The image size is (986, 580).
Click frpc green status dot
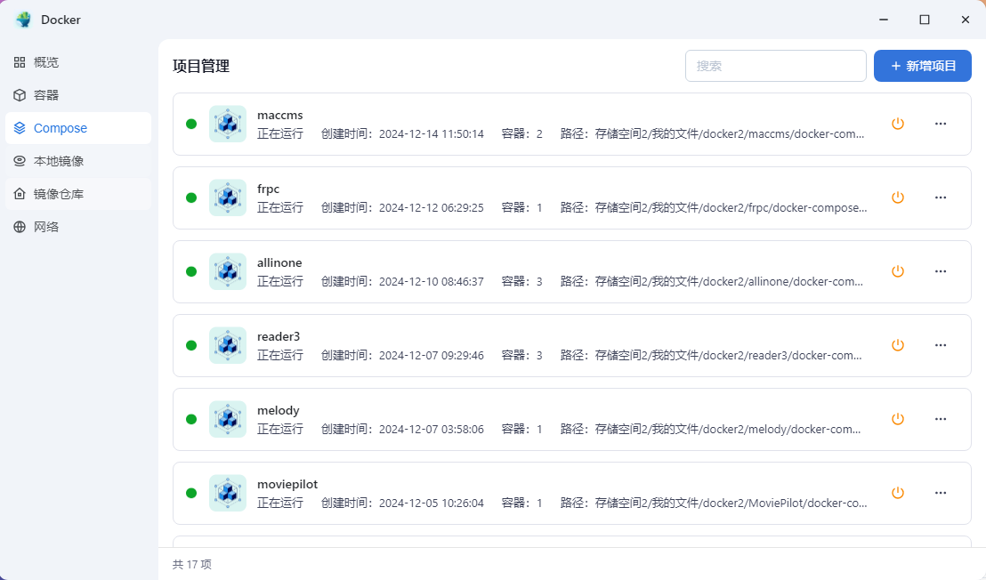pos(192,197)
